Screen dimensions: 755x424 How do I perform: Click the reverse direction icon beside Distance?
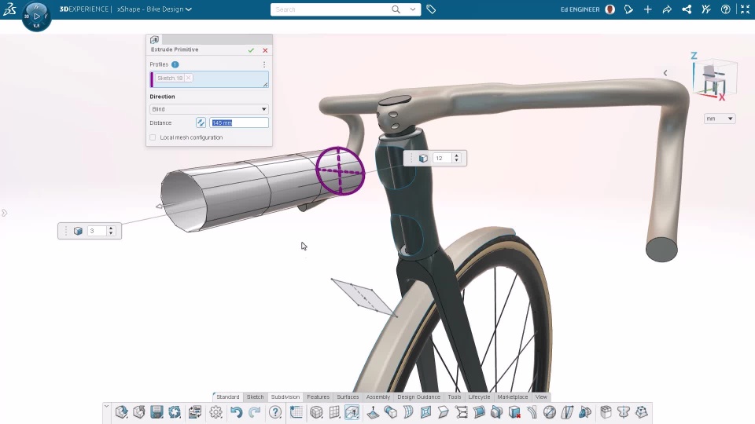[x=201, y=122]
